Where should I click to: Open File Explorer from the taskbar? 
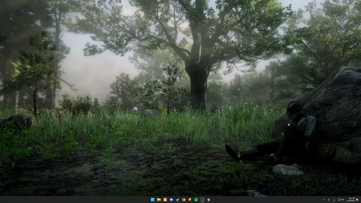click(x=159, y=200)
